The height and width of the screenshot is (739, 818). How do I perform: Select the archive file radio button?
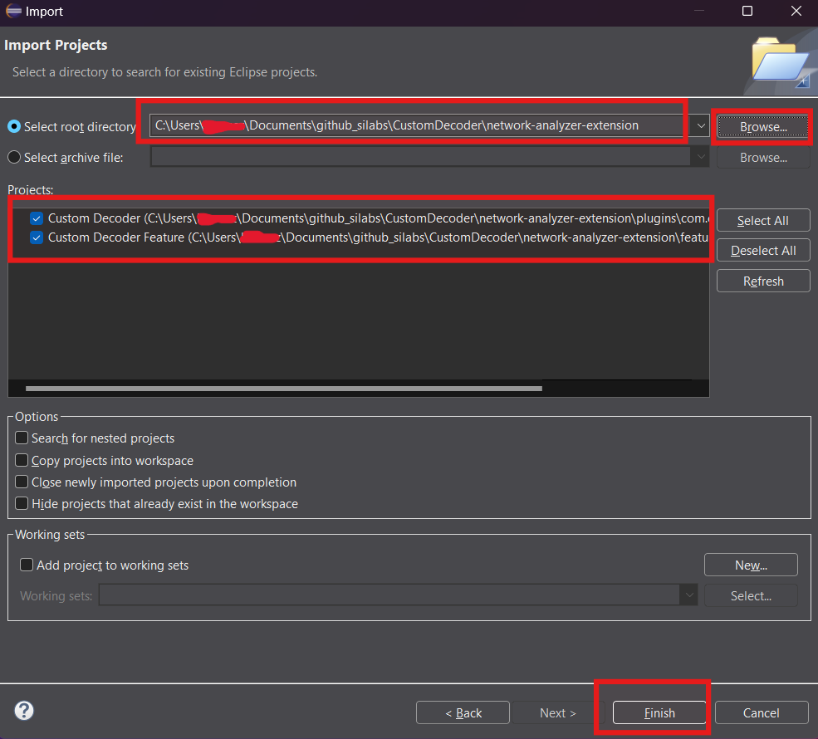[14, 157]
